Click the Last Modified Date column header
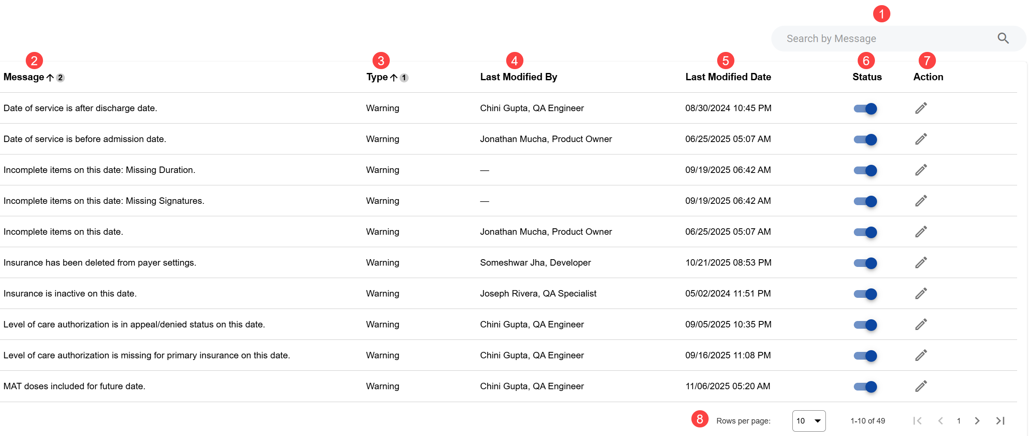 coord(728,77)
